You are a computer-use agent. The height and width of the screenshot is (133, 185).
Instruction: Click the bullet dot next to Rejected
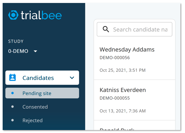13,120
